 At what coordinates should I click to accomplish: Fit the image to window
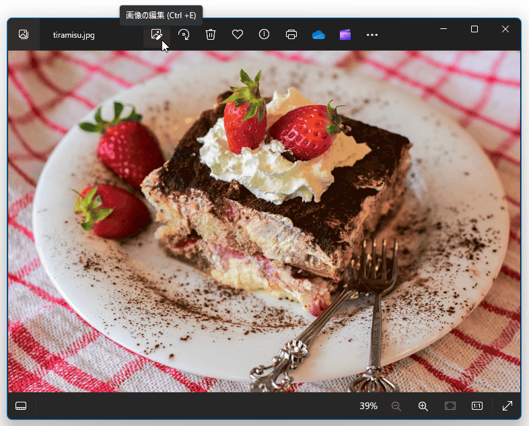pos(450,406)
